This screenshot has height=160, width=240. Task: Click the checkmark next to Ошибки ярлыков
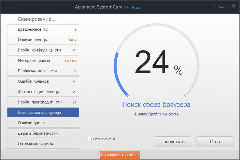coord(74,81)
